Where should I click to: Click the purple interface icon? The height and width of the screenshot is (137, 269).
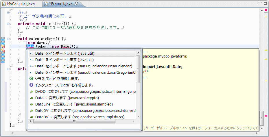[x=31, y=85]
